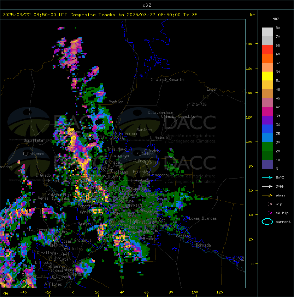Click the Tulumaya map label
This screenshot has width=294, height=297.
(120, 156)
